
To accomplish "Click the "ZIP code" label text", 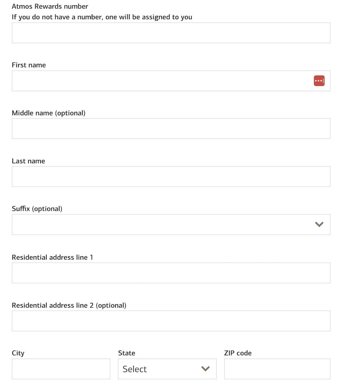I will click(238, 353).
